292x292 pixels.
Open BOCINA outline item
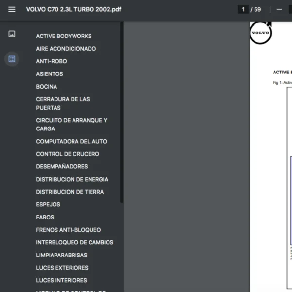tap(47, 87)
